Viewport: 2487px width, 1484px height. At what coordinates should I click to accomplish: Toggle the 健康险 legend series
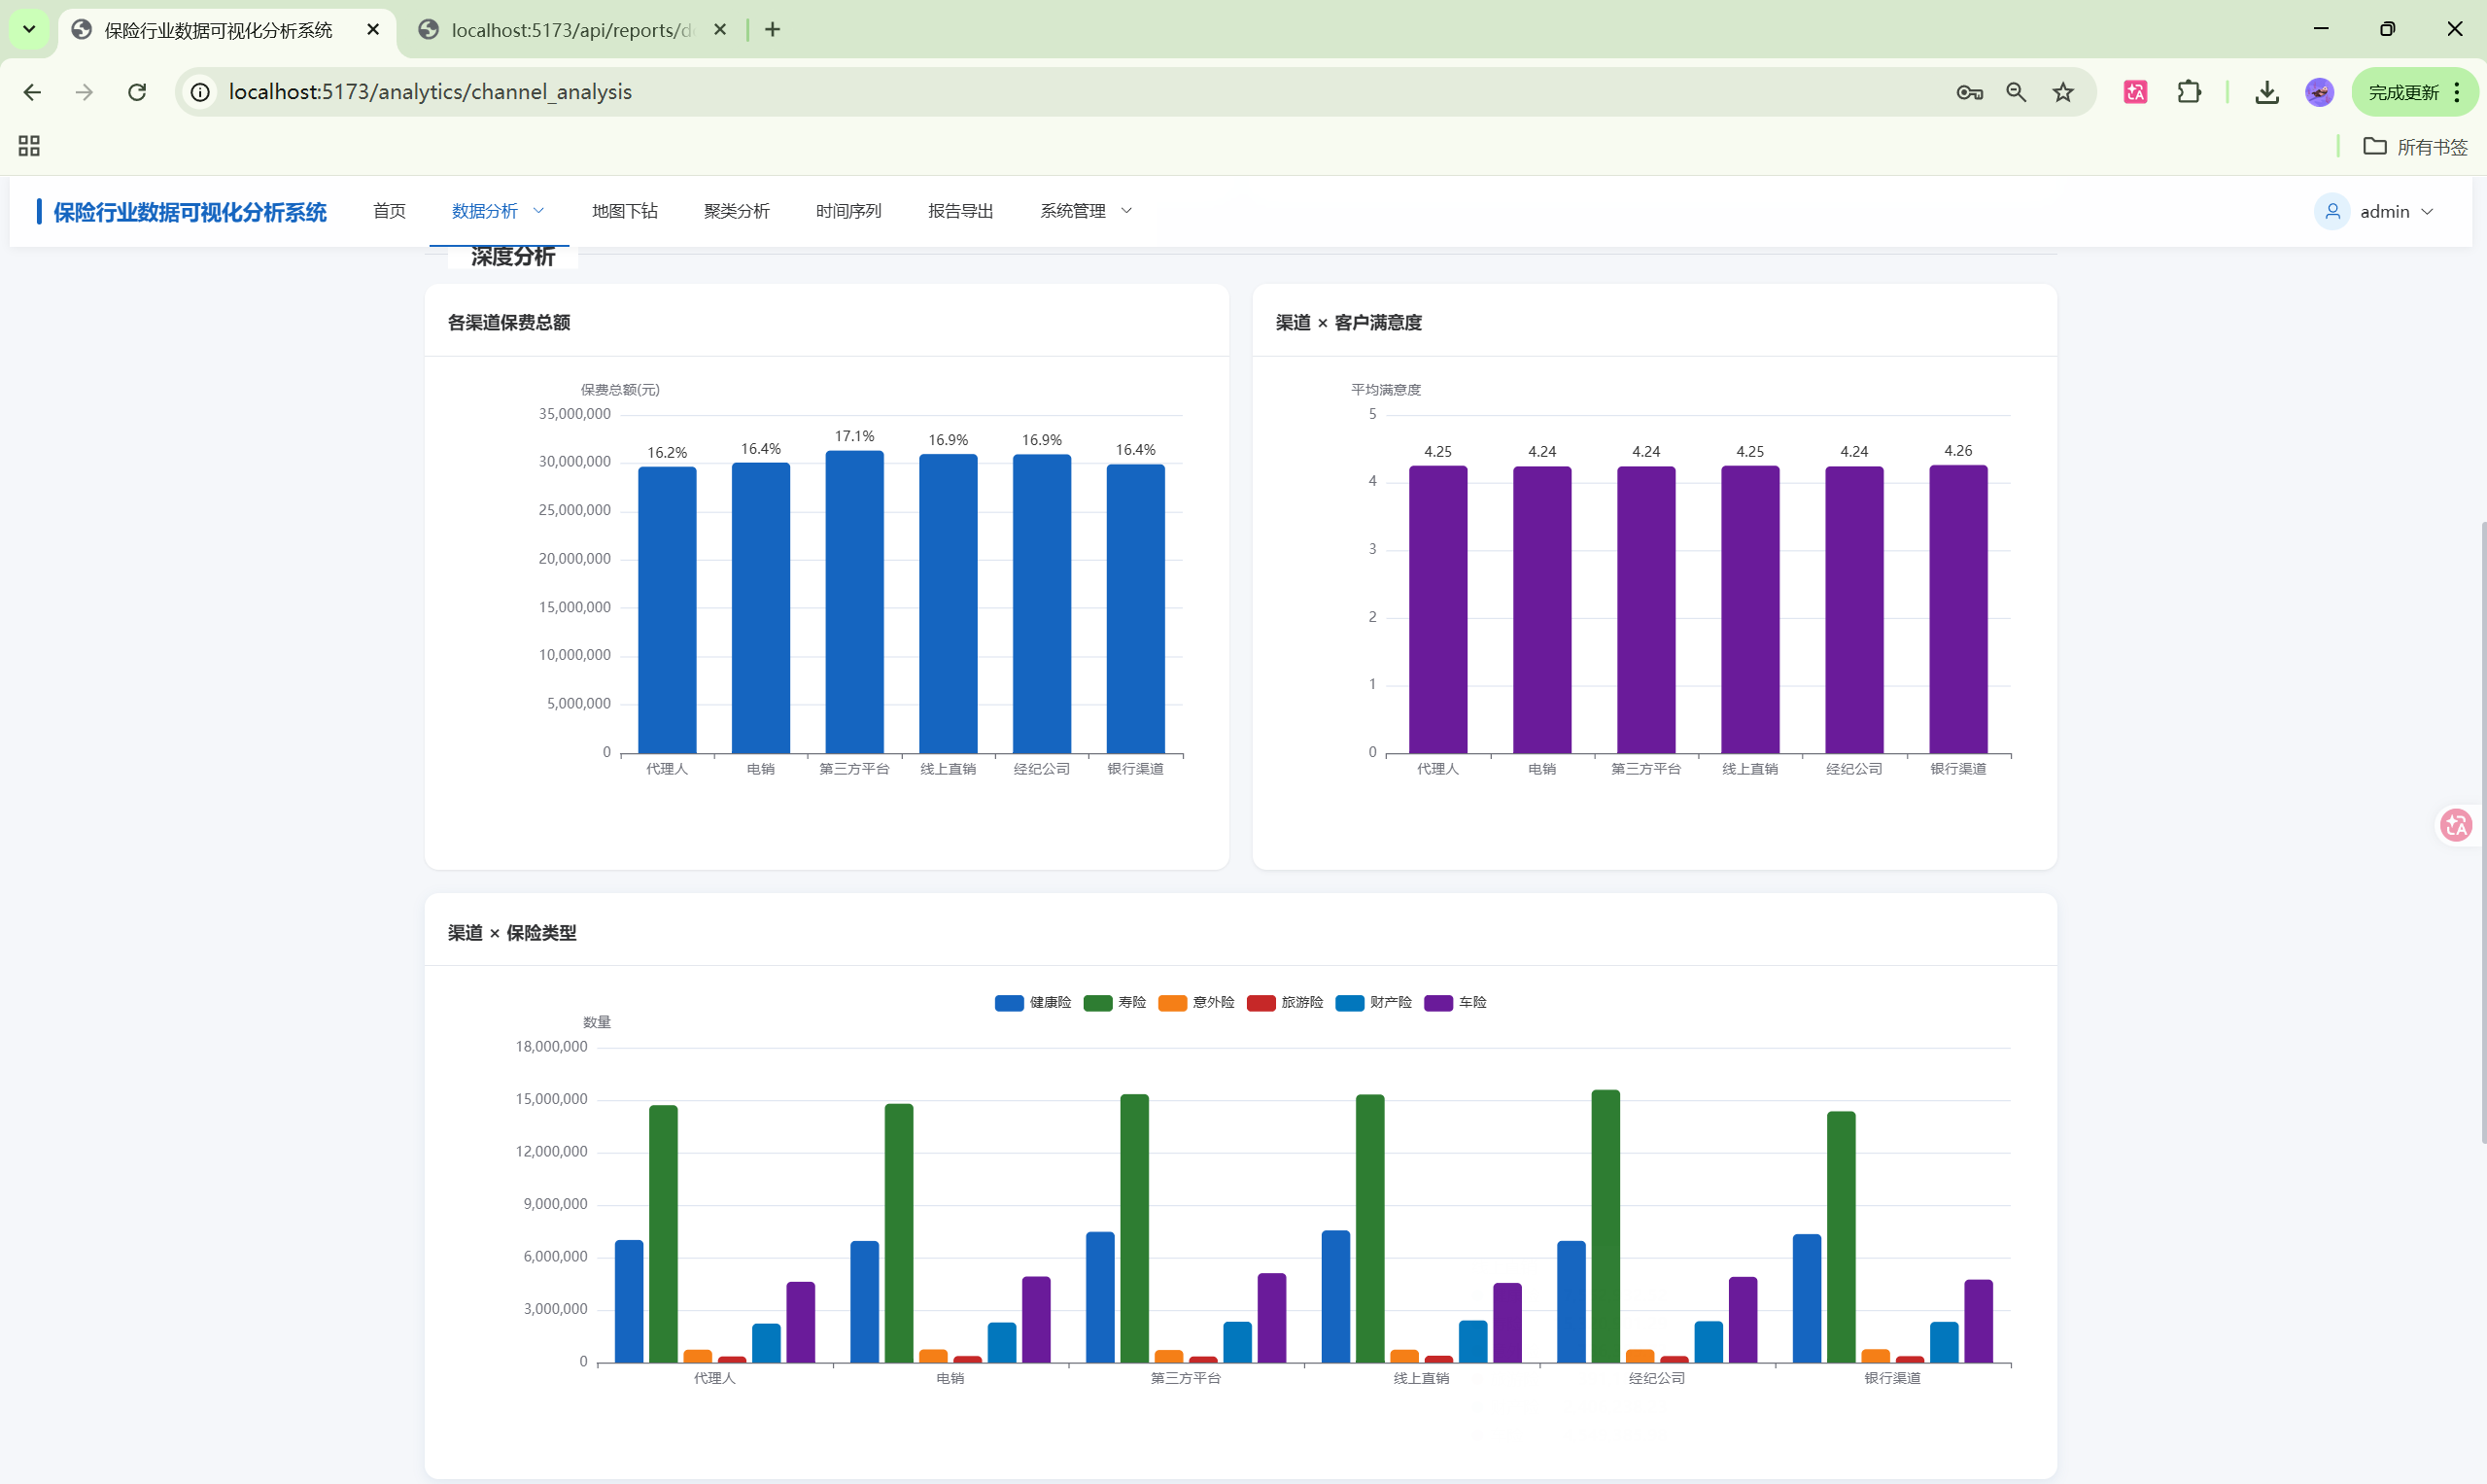click(1032, 1002)
